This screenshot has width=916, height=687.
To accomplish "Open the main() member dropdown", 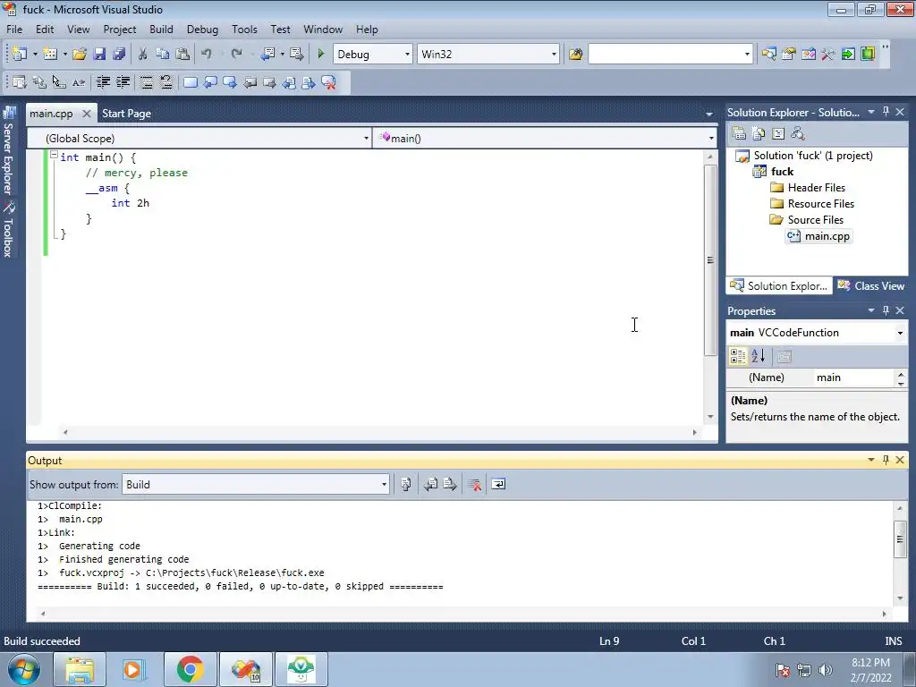I will [x=711, y=139].
